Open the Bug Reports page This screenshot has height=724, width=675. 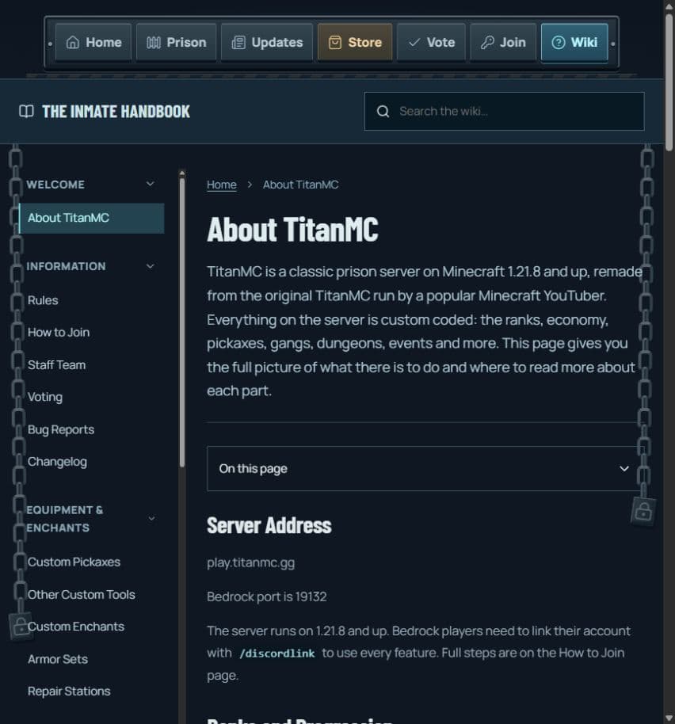61,429
